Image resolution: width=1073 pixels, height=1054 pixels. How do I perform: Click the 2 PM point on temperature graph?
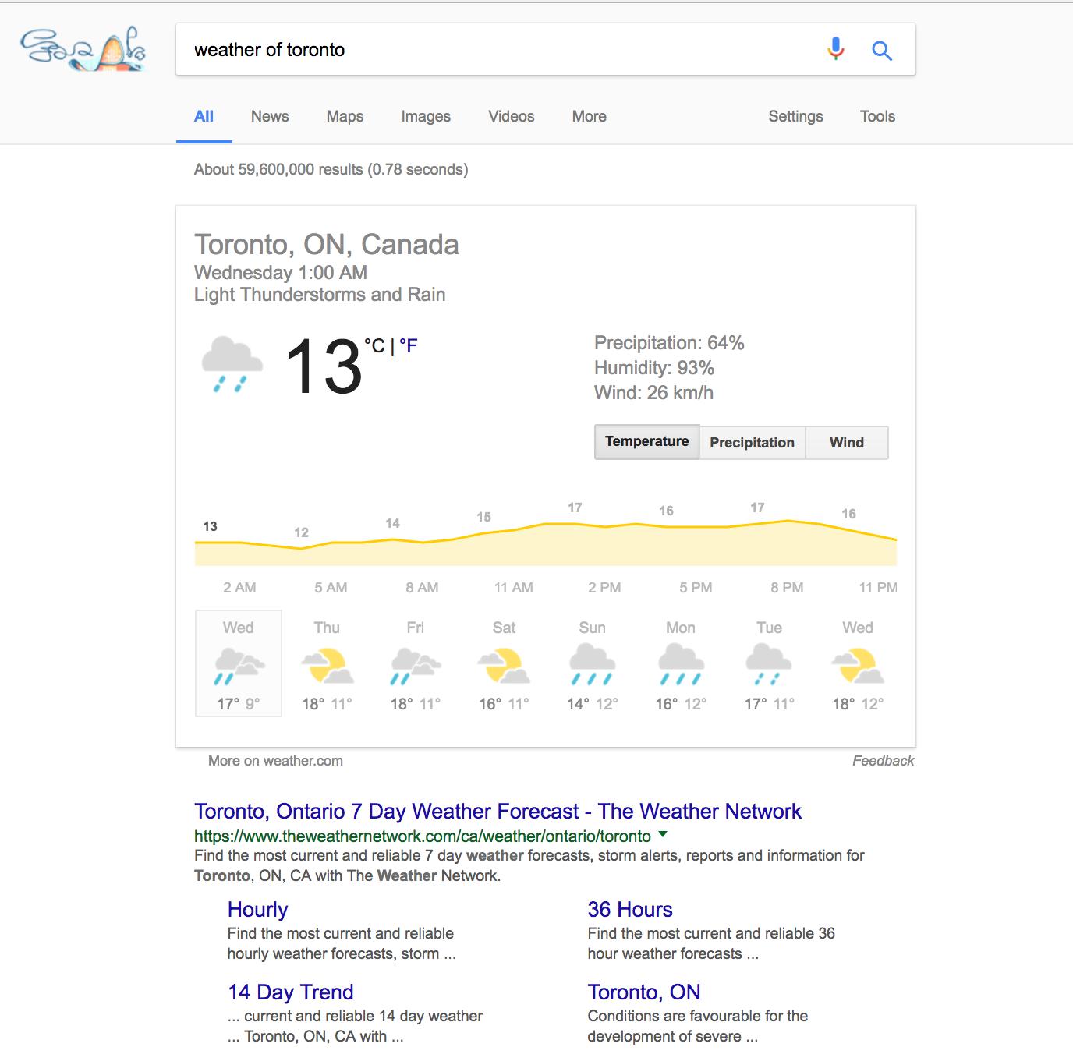604,526
